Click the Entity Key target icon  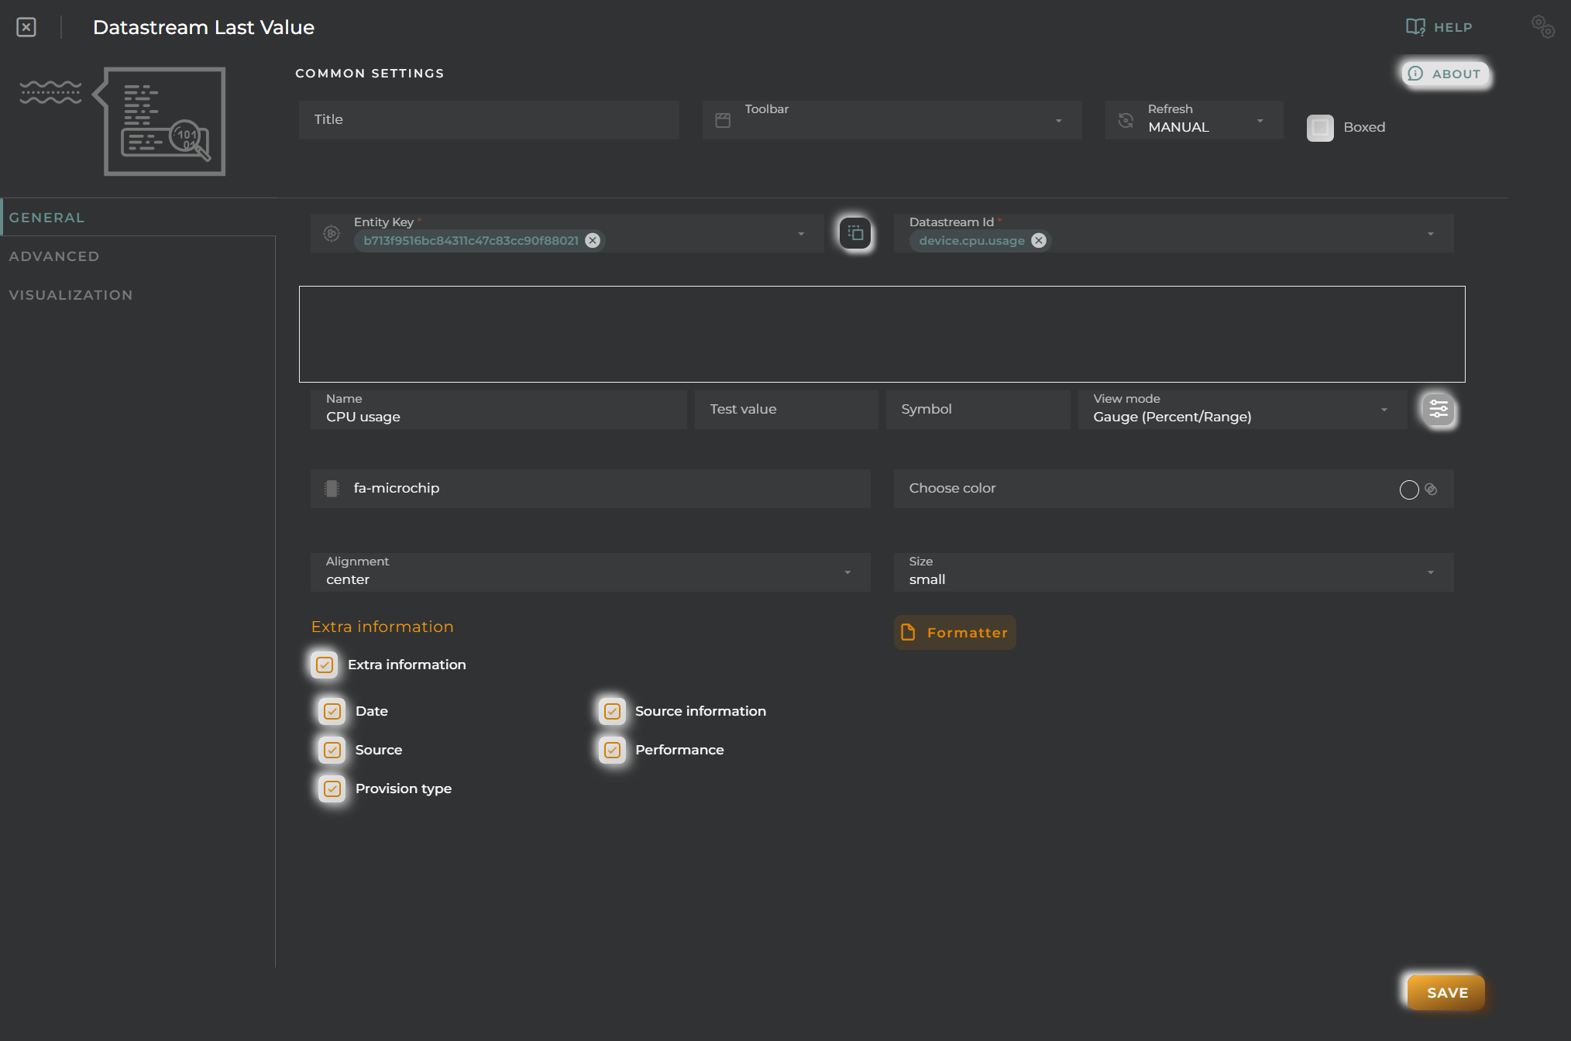pos(332,233)
